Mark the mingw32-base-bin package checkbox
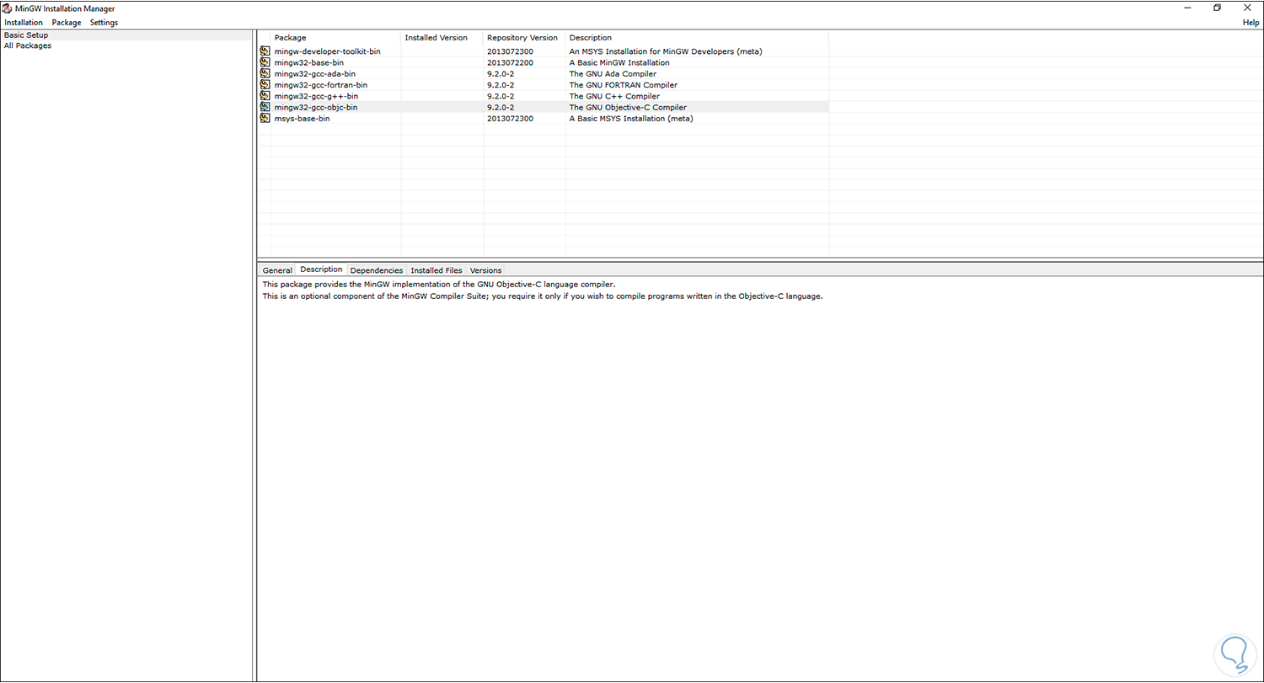1264x683 pixels. coord(265,62)
